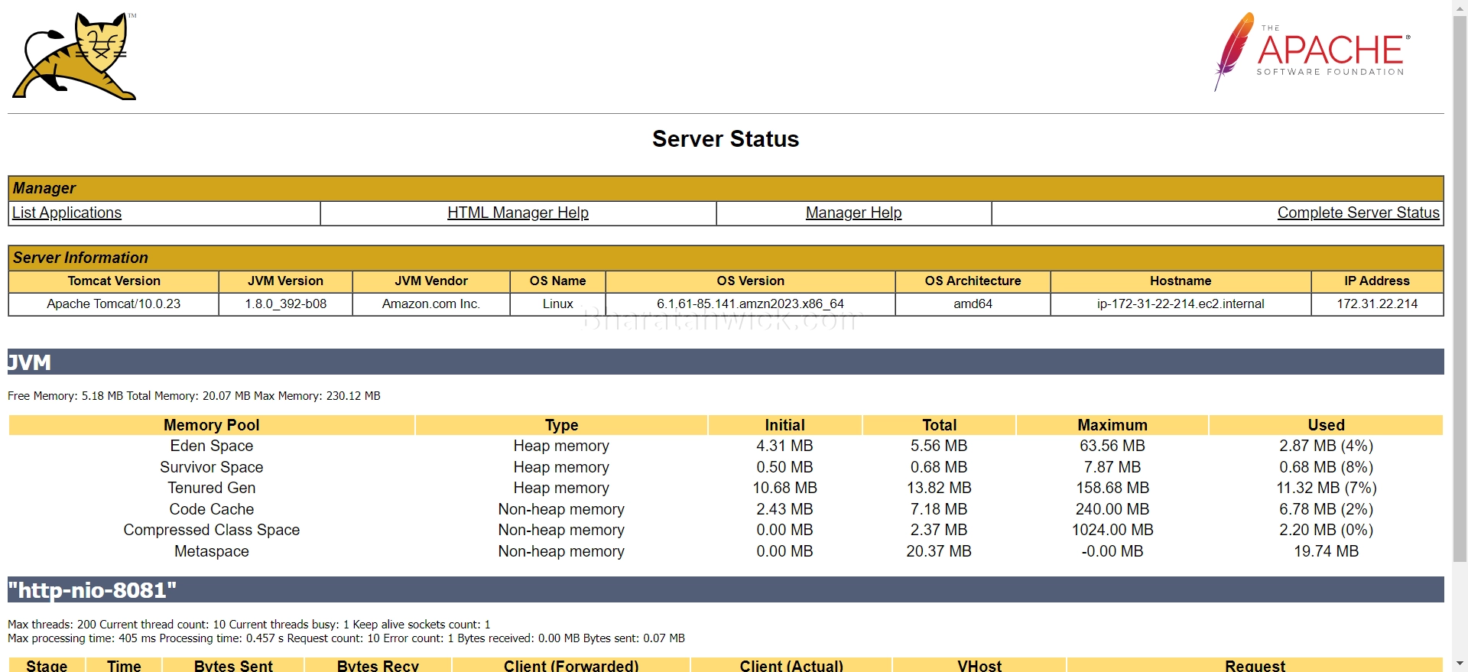Screen dimensions: 1468x672
Task: Click the Max processing time statistics line
Action: pos(346,638)
